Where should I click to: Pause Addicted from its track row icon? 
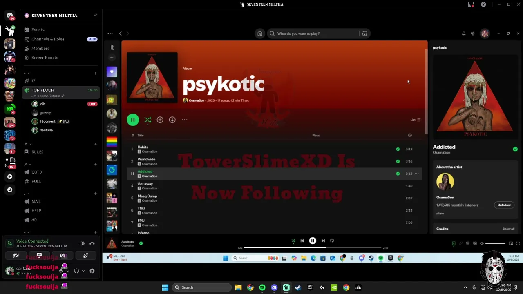(x=132, y=174)
